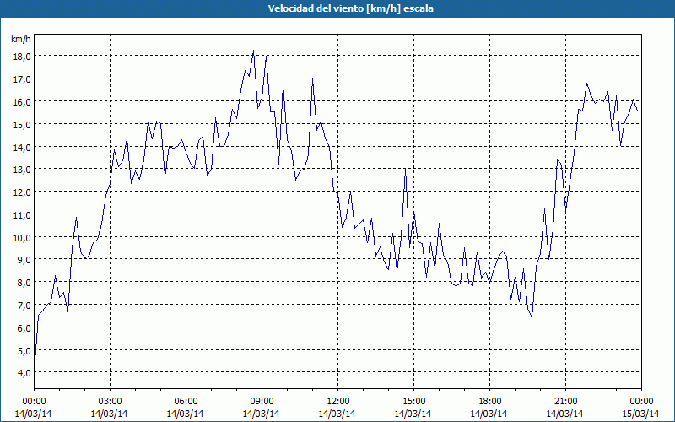This screenshot has height=422, width=675.
Task: Pick the 18:00 time label
Action: pyautogui.click(x=489, y=402)
